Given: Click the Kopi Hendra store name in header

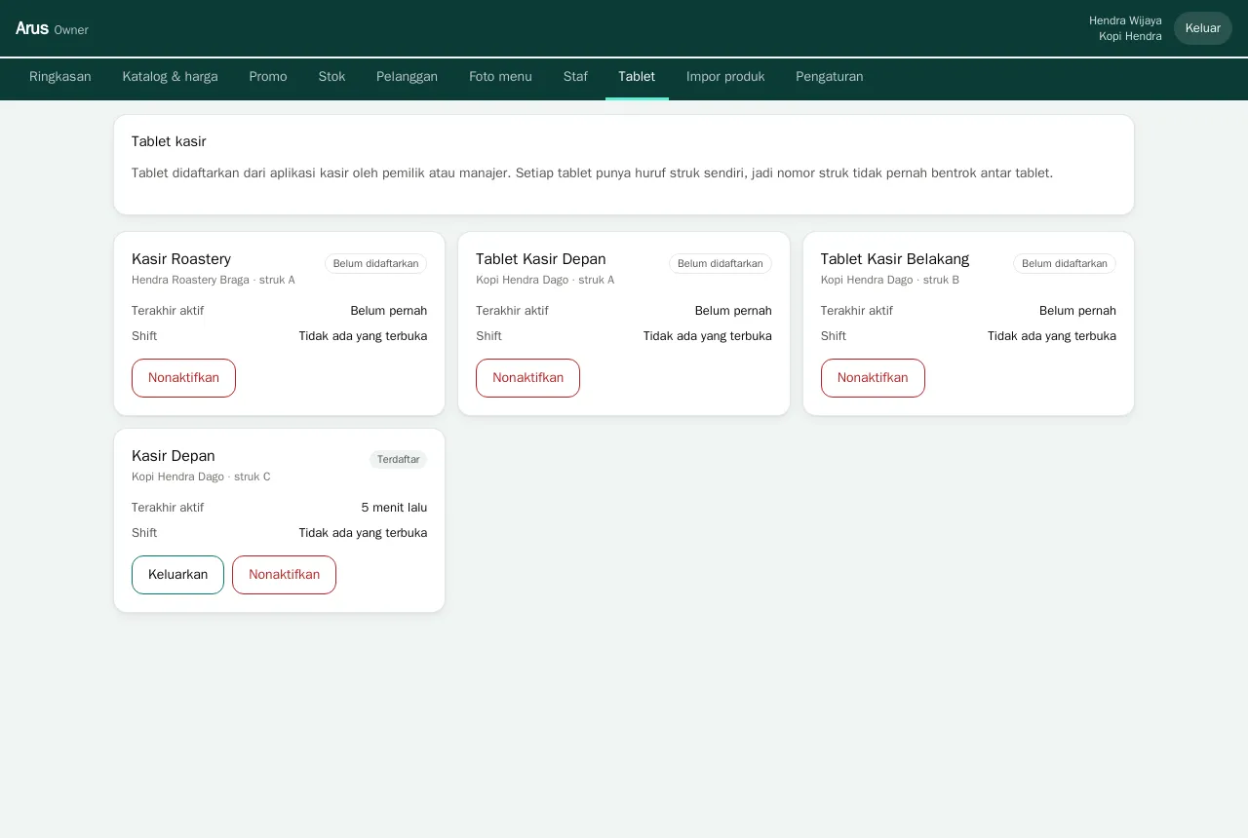Looking at the screenshot, I should (x=1130, y=36).
